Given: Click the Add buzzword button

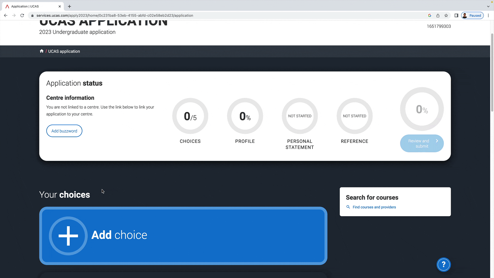Looking at the screenshot, I should 64,131.
